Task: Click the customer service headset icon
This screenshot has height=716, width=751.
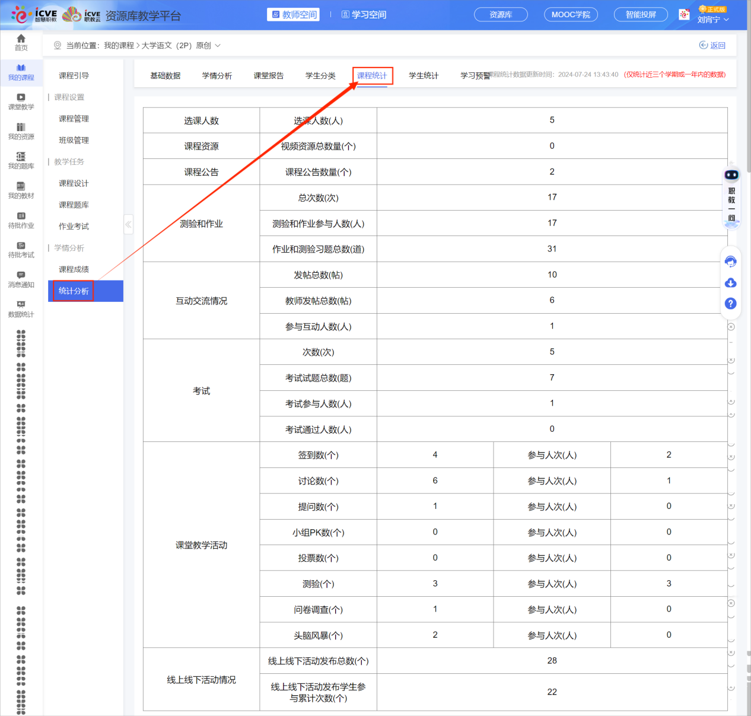Action: tap(731, 262)
